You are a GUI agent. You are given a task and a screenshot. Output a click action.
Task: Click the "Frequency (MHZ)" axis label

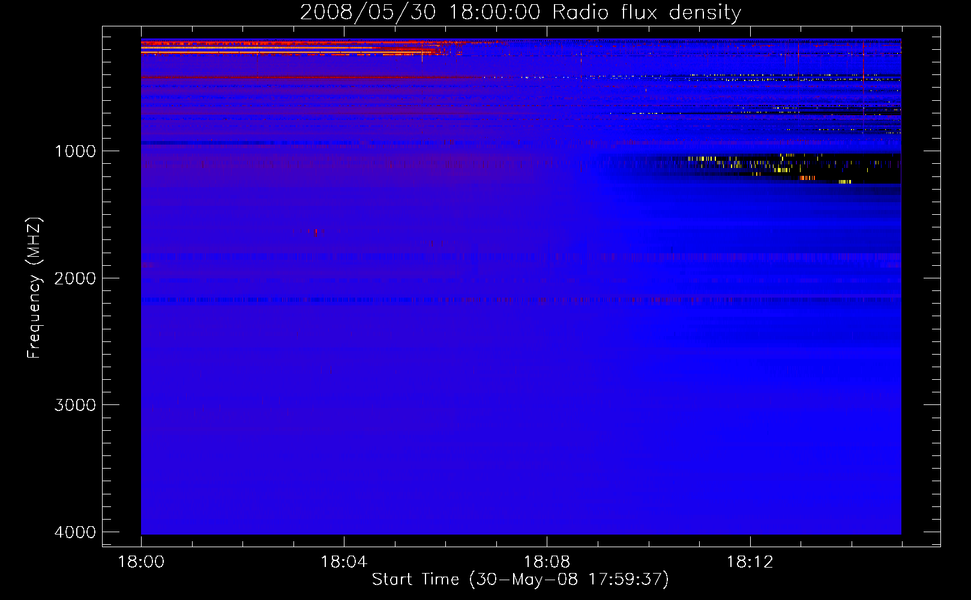pos(34,288)
